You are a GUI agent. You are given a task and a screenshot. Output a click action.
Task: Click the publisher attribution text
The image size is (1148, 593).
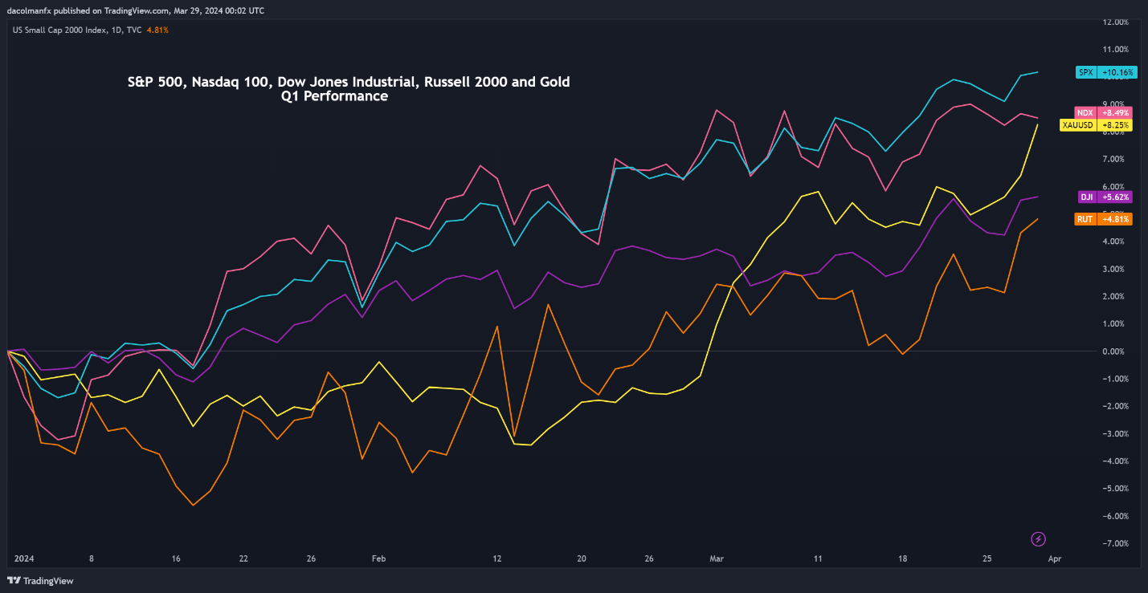click(x=135, y=10)
